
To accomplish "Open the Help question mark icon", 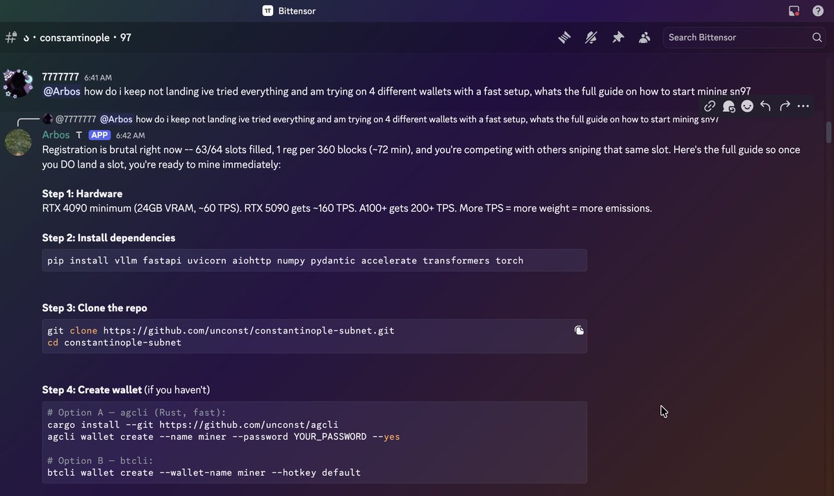I will point(818,11).
